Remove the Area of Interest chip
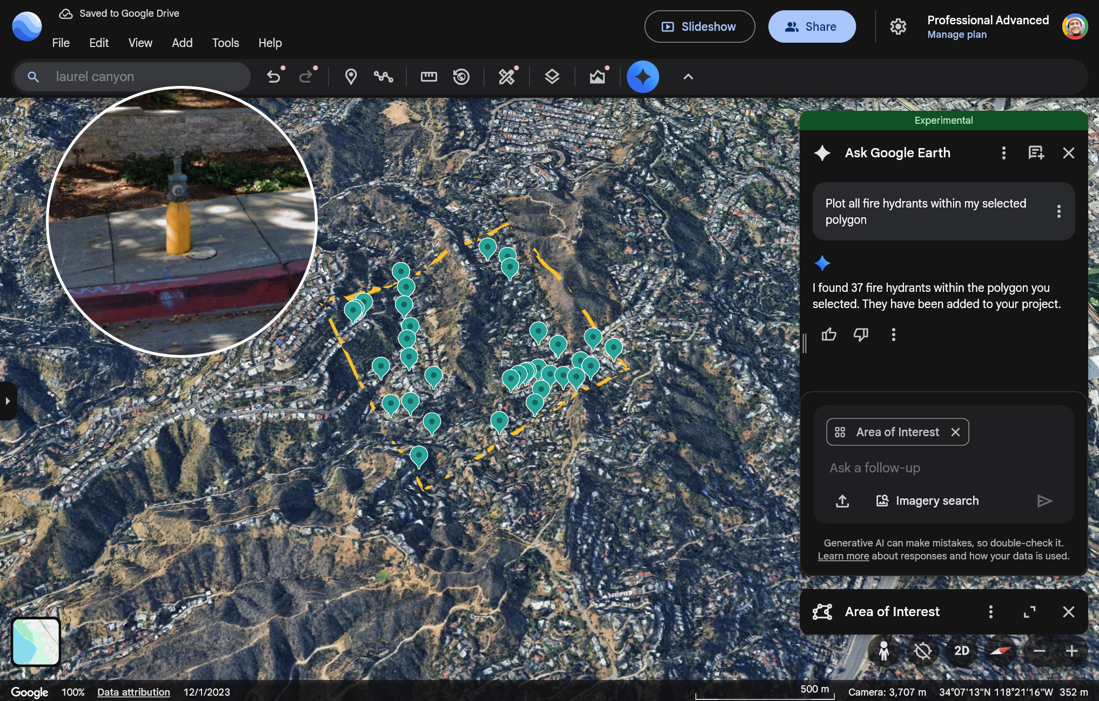The height and width of the screenshot is (701, 1099). tap(955, 432)
